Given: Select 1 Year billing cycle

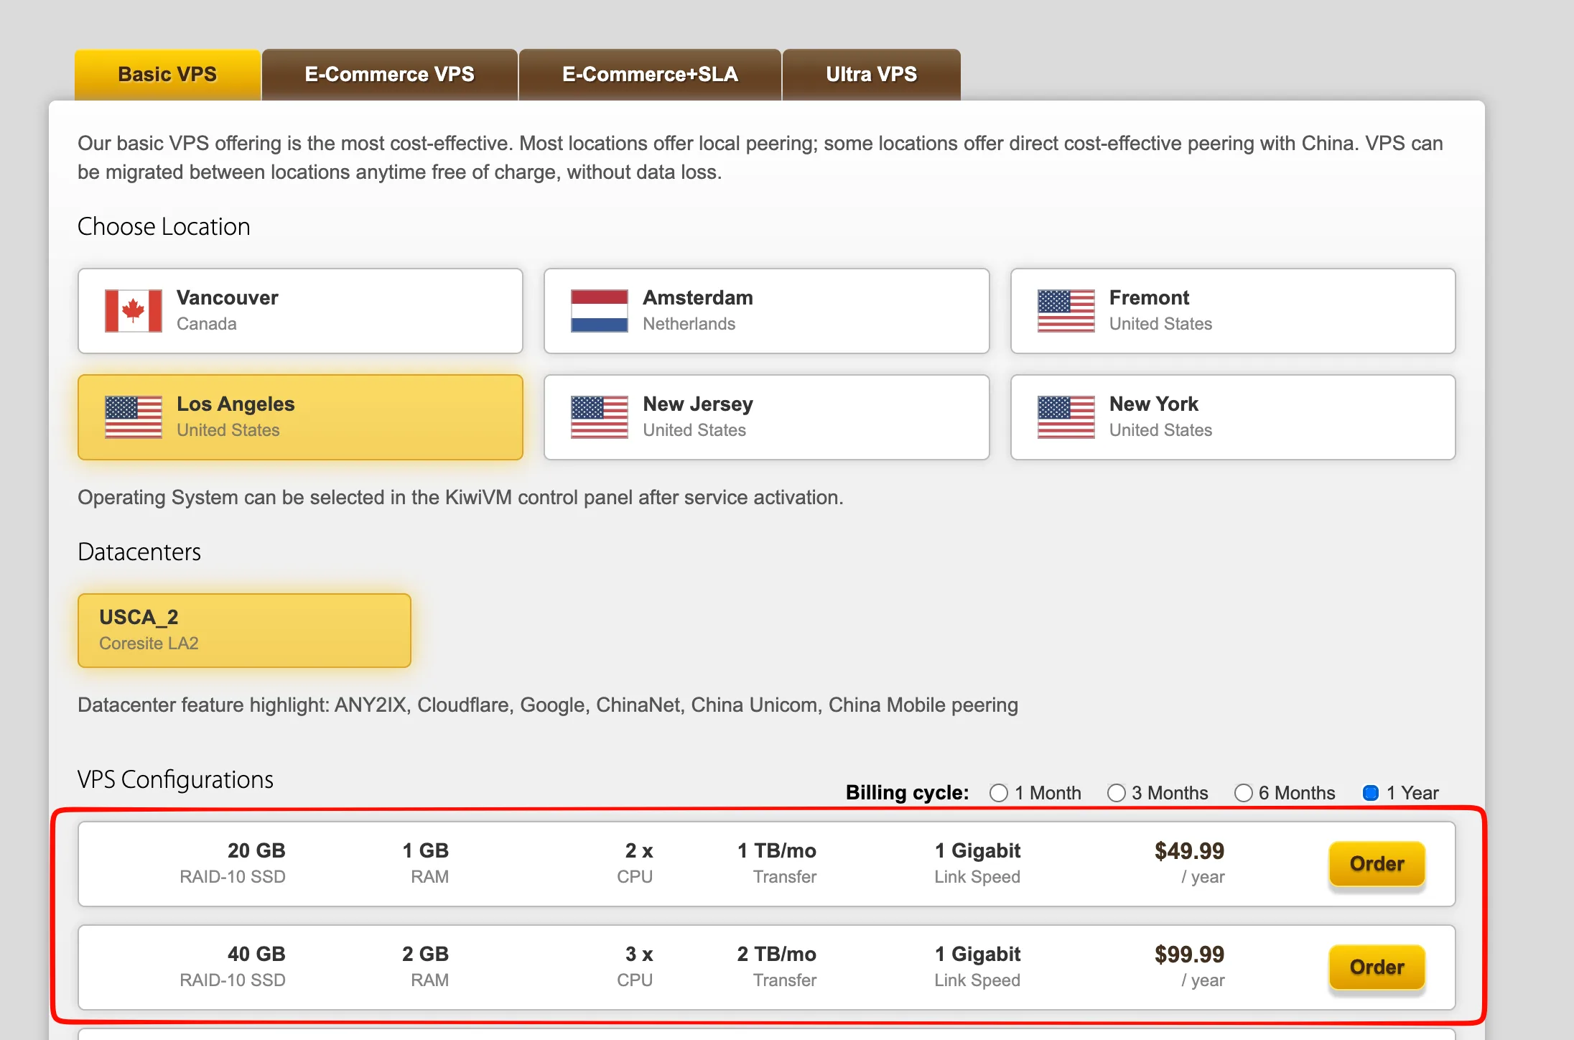Looking at the screenshot, I should pyautogui.click(x=1371, y=793).
